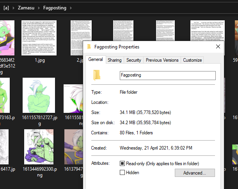Close the Properties dialog
This screenshot has height=189, width=238.
(x=218, y=46)
